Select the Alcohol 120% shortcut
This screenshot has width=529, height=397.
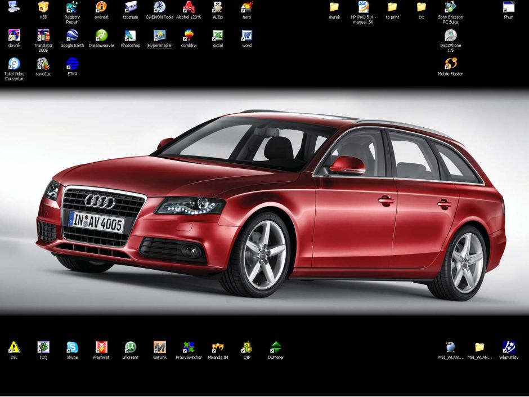(x=189, y=7)
